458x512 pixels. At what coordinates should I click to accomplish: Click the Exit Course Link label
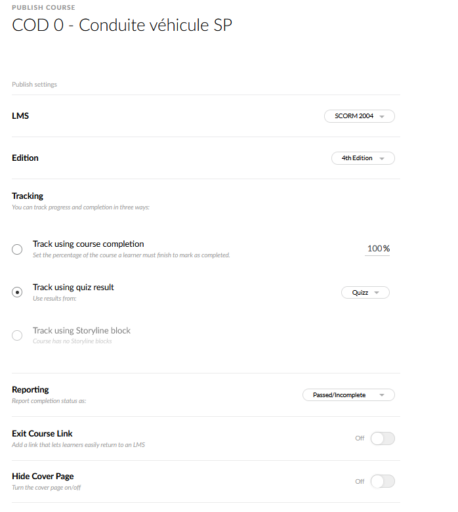pyautogui.click(x=42, y=434)
